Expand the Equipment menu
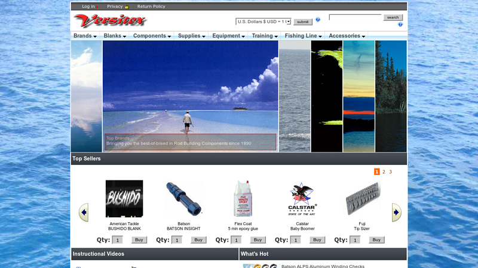The width and height of the screenshot is (478, 268). 228,36
